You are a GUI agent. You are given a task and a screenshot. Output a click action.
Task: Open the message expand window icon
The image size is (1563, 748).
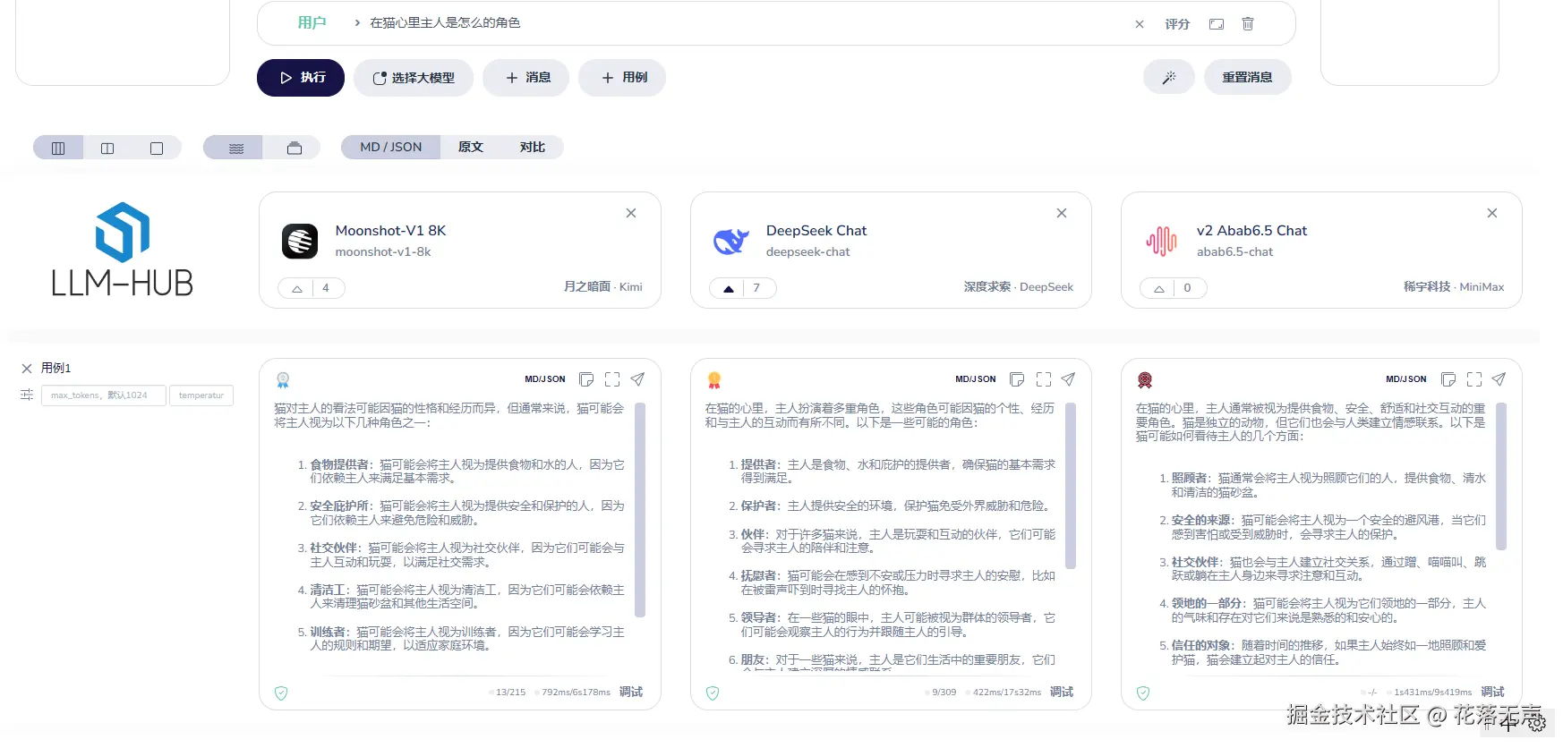pyautogui.click(x=1217, y=24)
